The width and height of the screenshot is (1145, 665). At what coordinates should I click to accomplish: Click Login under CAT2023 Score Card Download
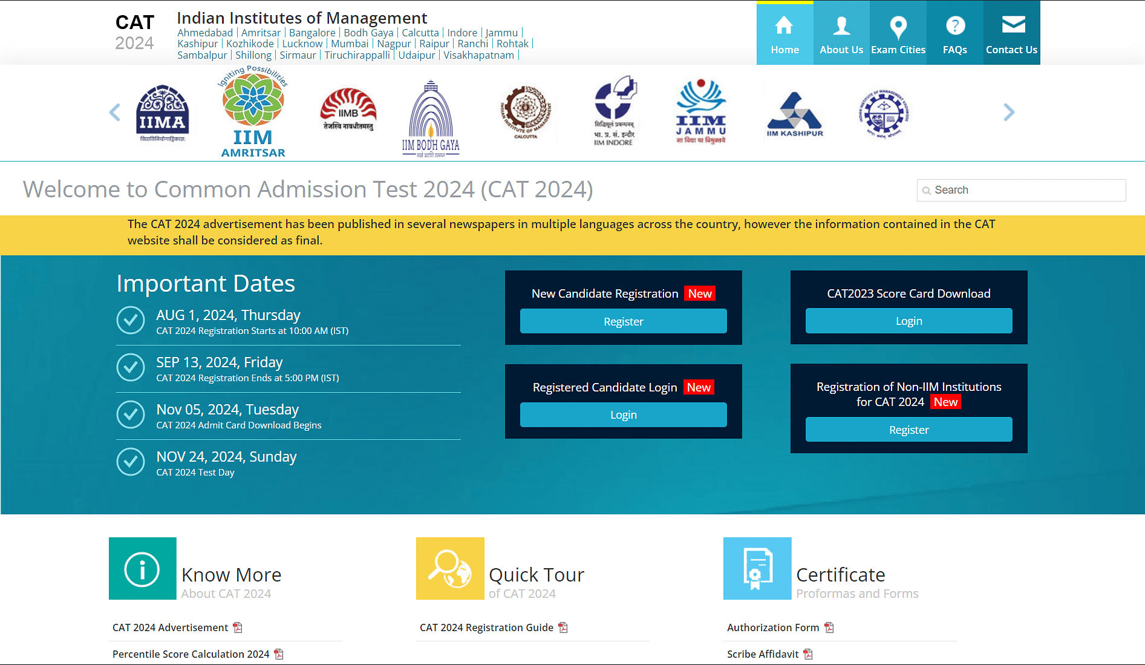pyautogui.click(x=908, y=321)
